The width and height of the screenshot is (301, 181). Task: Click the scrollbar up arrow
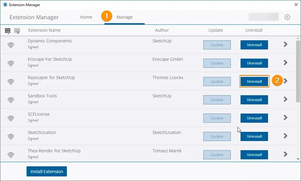pos(298,38)
